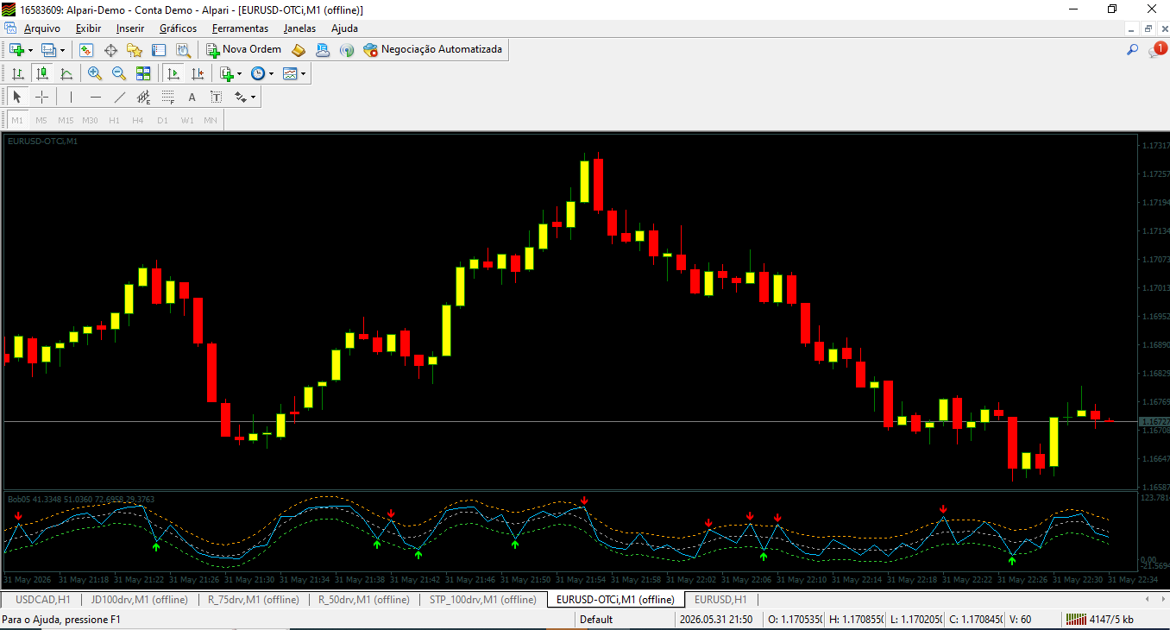
Task: Select the crosshair tool
Action: 41,97
